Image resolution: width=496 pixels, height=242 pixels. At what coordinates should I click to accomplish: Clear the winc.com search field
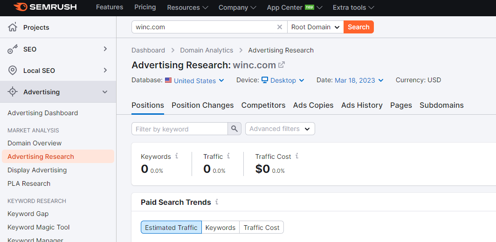pyautogui.click(x=280, y=27)
